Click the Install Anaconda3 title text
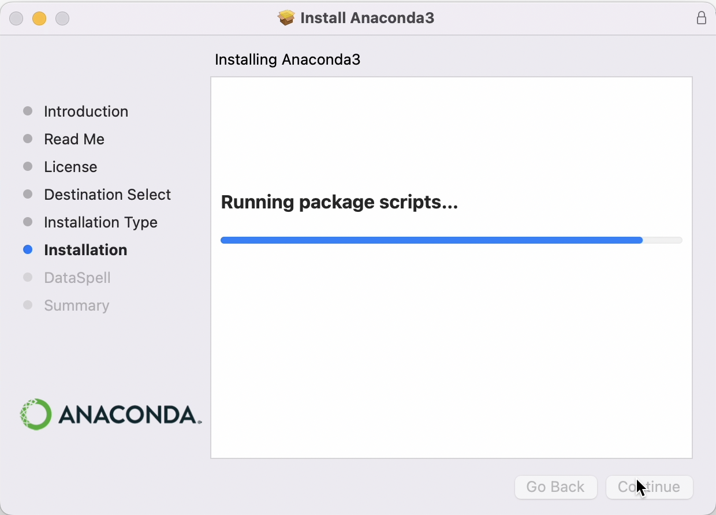Image resolution: width=716 pixels, height=515 pixels. 367,17
